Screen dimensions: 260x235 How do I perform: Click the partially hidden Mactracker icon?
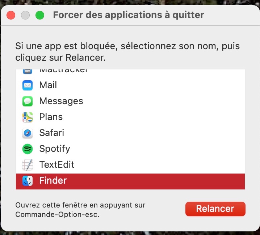[x=28, y=71]
